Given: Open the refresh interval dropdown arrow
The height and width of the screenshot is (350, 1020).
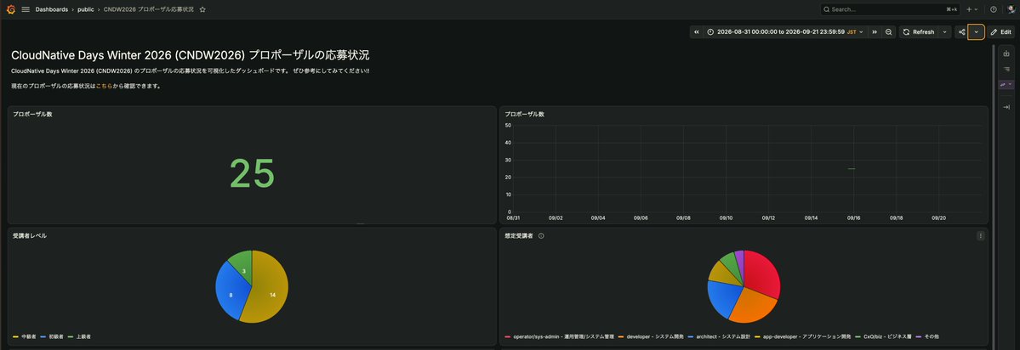Looking at the screenshot, I should click(x=944, y=31).
